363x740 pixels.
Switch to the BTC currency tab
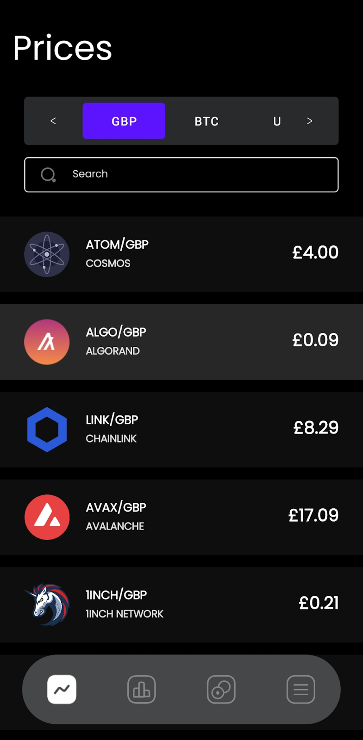[207, 121]
